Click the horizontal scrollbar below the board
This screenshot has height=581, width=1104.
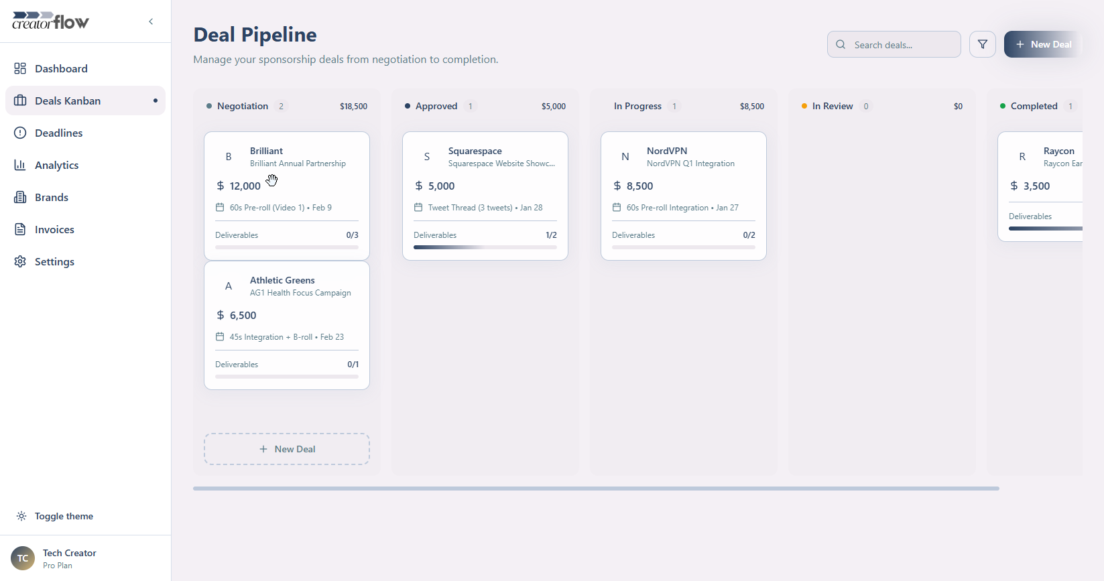coord(596,489)
